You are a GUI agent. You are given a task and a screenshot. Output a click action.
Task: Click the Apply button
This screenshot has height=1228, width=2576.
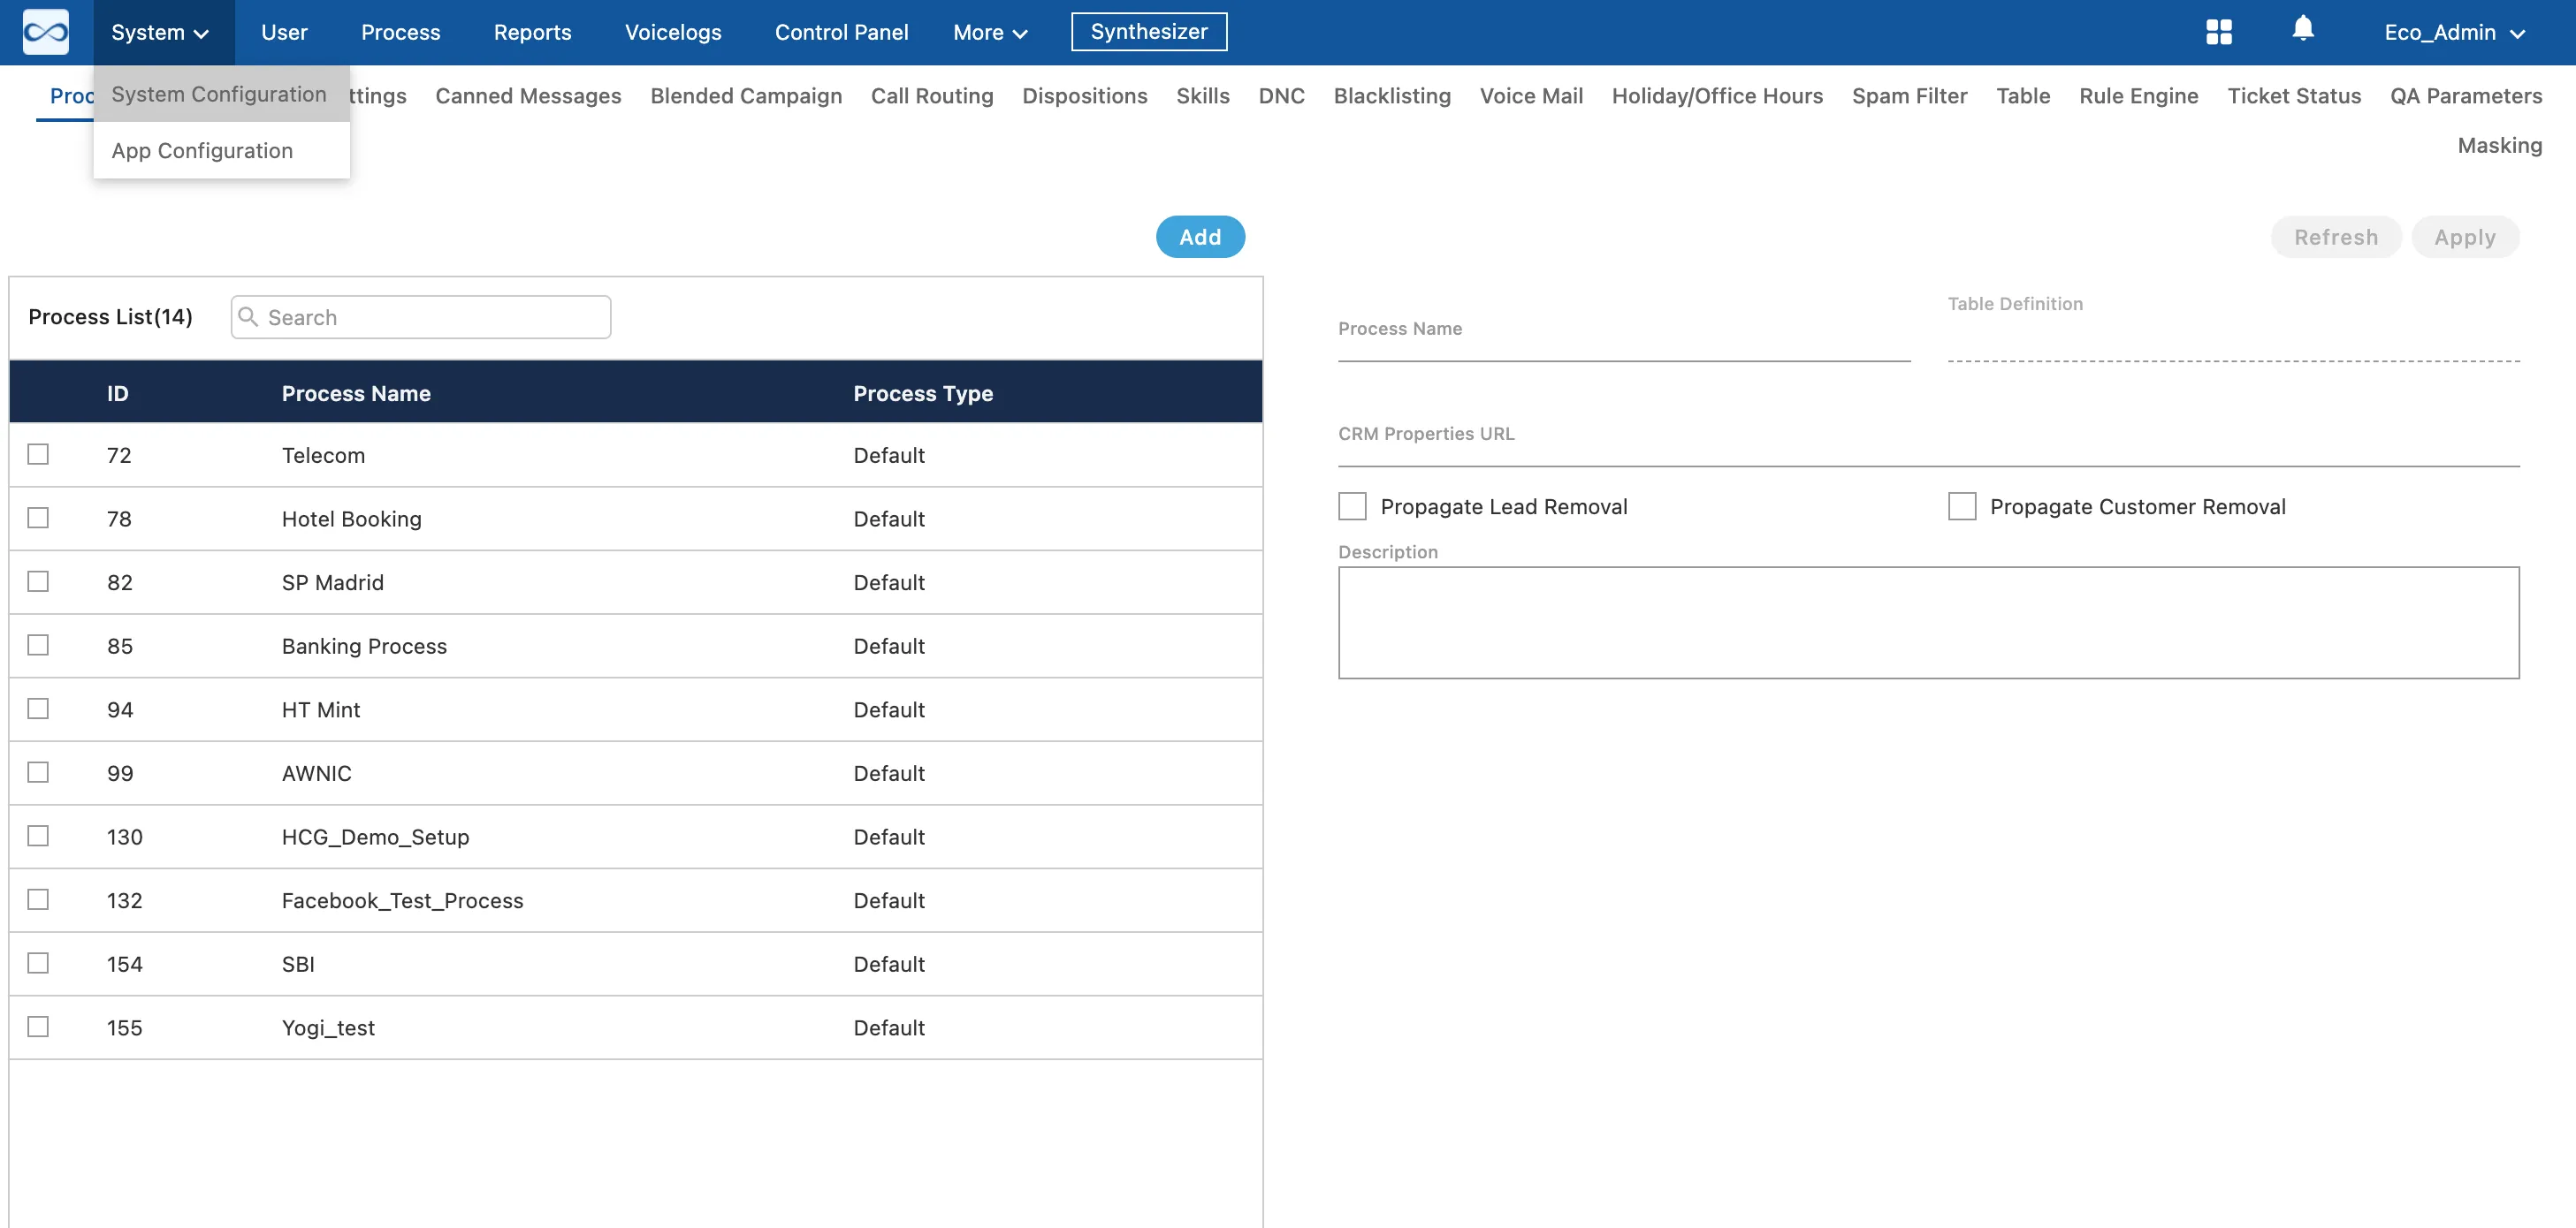click(x=2464, y=237)
